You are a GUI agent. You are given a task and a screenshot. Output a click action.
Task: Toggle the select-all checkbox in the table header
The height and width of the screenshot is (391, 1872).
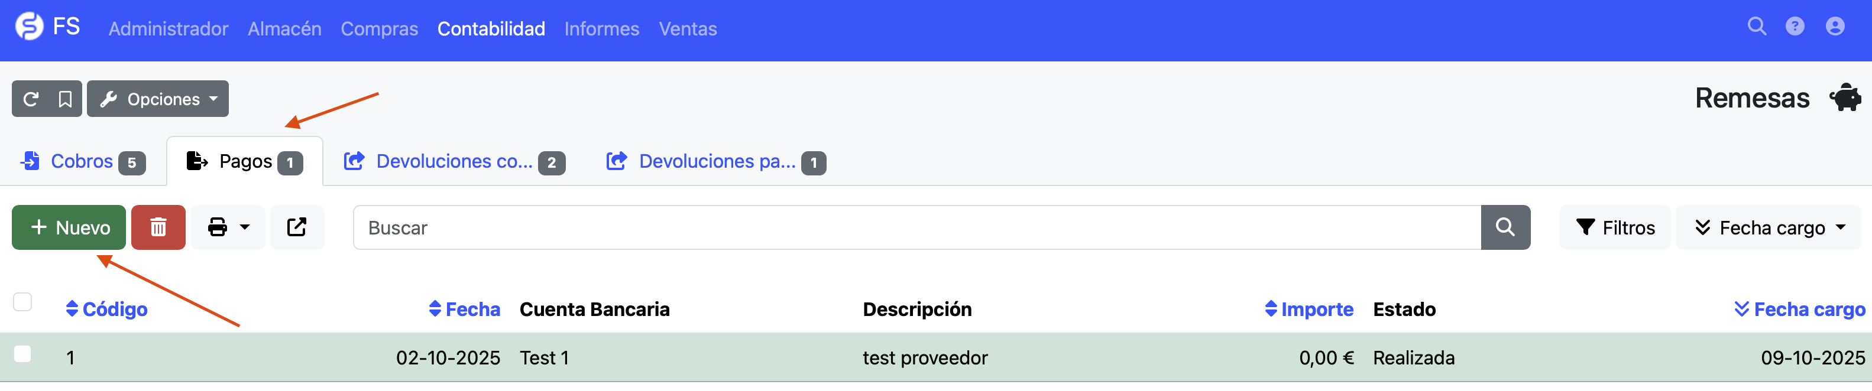(x=22, y=302)
